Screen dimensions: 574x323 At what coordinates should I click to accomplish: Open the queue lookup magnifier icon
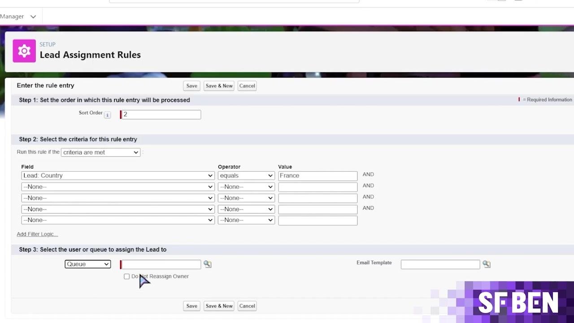pos(207,264)
